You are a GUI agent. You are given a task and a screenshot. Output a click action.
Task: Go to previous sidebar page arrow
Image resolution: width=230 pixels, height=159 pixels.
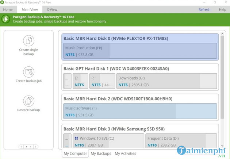[x=21, y=147]
